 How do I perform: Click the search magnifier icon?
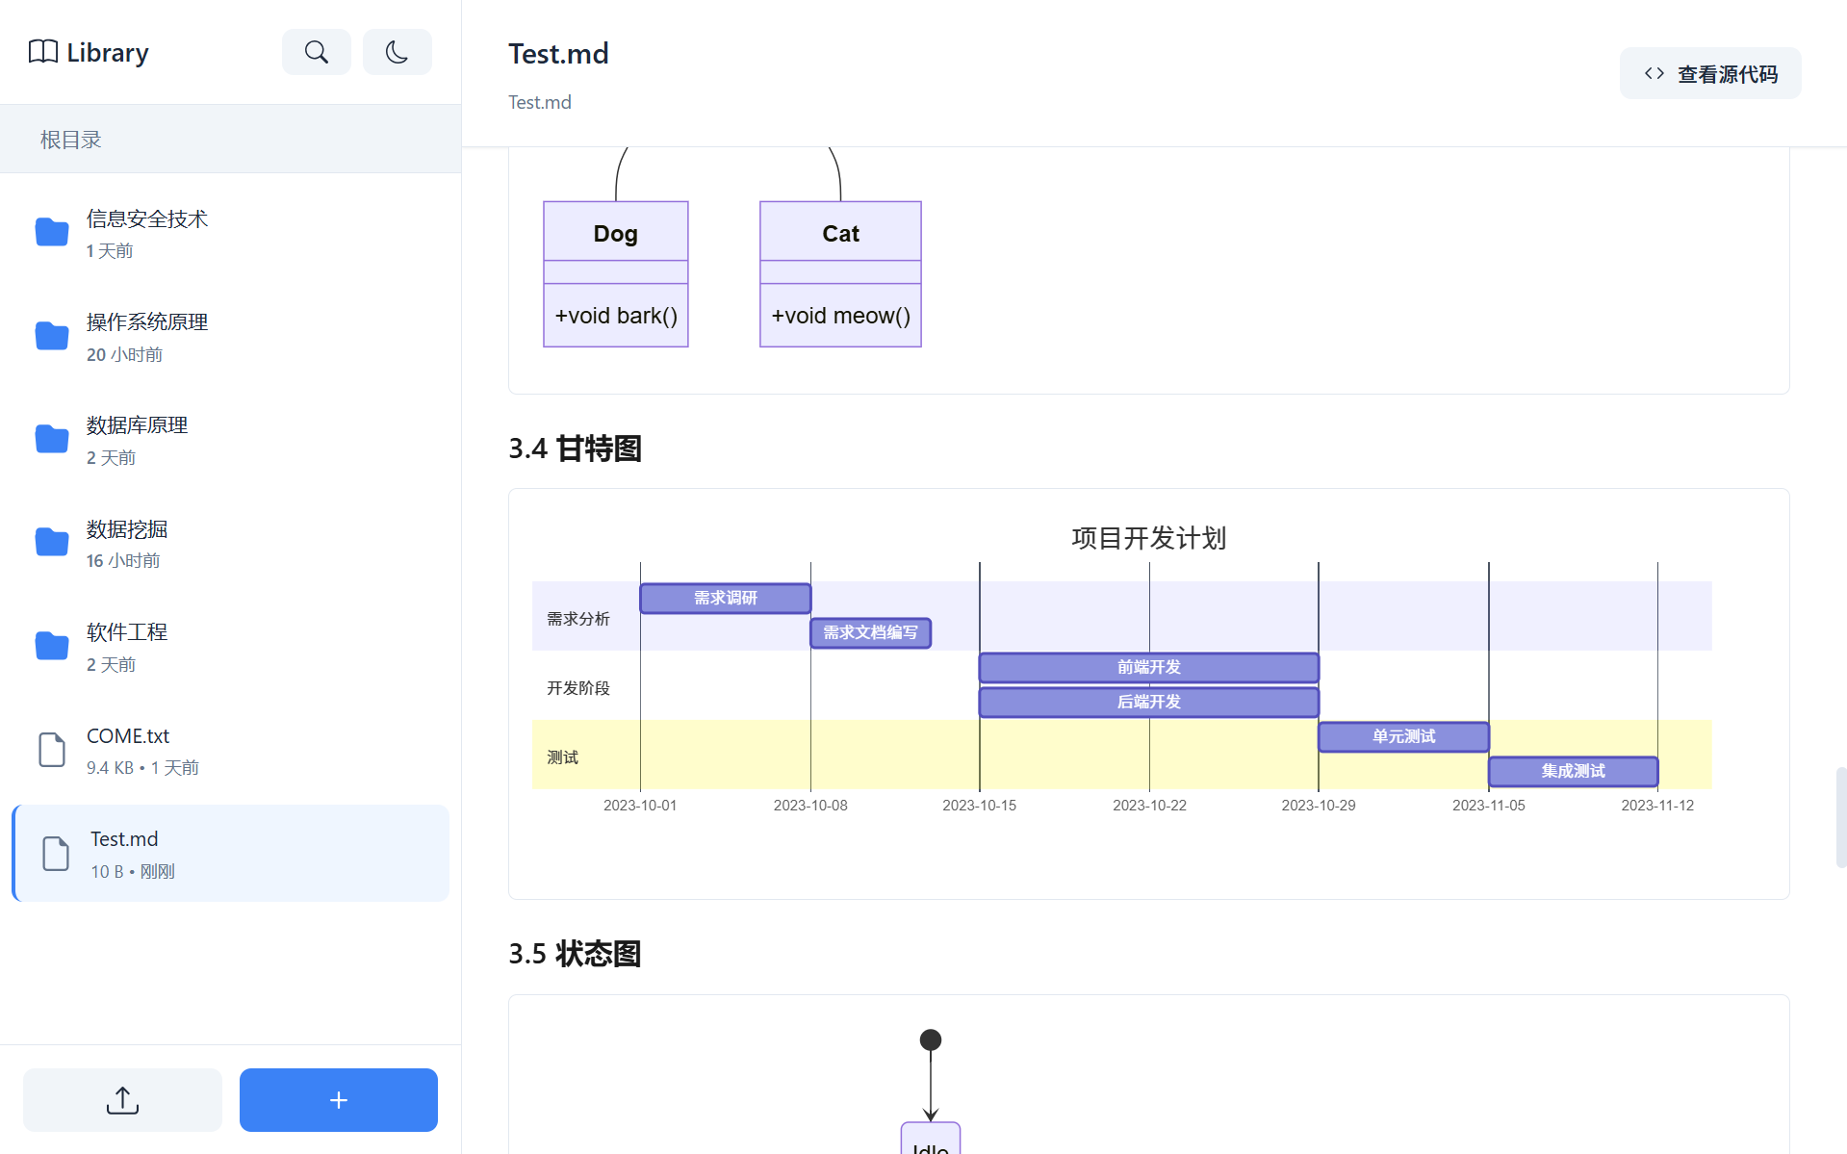pyautogui.click(x=316, y=51)
